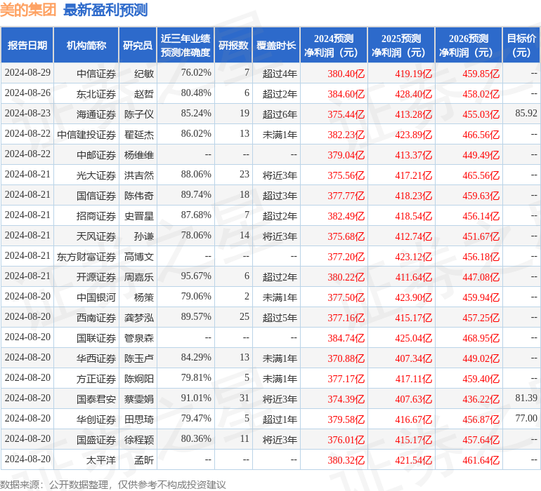This screenshot has height=491, width=541.
Task: Click the 美的集团 title text
Action: pos(28,10)
